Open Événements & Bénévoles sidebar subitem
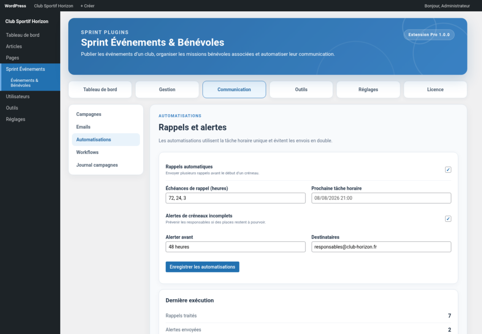 [x=30, y=83]
